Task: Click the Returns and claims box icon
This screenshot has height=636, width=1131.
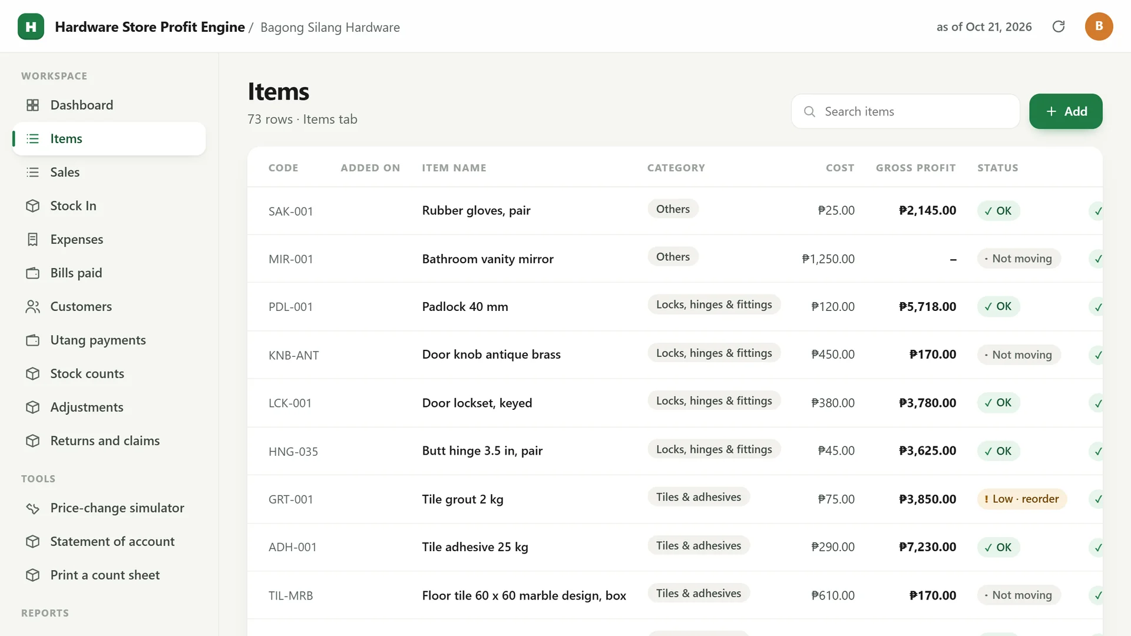Action: coord(33,440)
